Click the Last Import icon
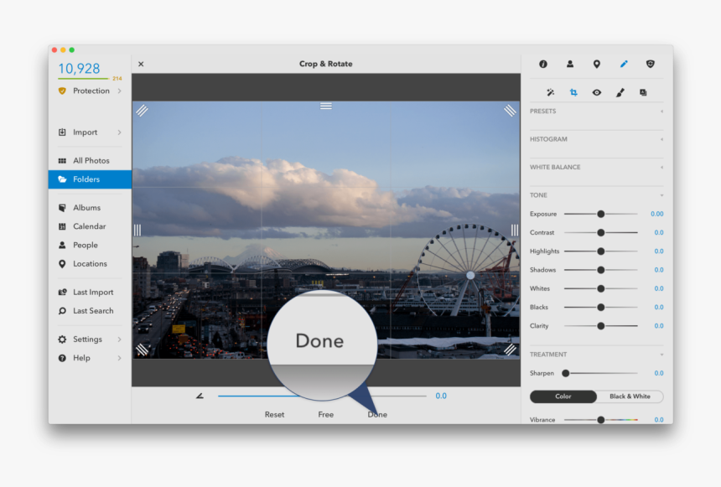The image size is (721, 487). point(62,292)
